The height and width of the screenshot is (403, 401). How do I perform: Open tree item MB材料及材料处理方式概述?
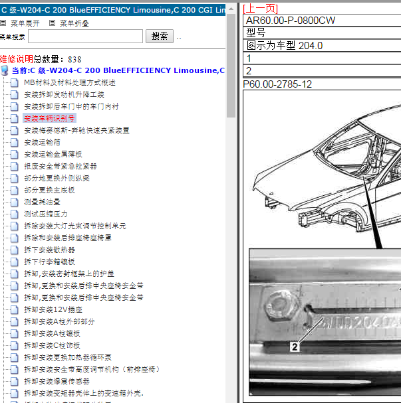70,83
